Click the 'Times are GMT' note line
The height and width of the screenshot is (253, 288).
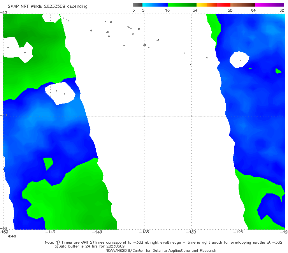163,242
